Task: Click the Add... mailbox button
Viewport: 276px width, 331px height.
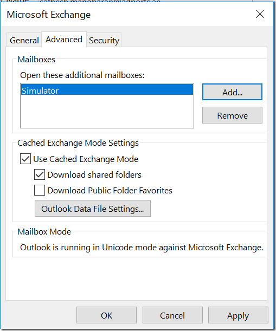Action: click(232, 92)
